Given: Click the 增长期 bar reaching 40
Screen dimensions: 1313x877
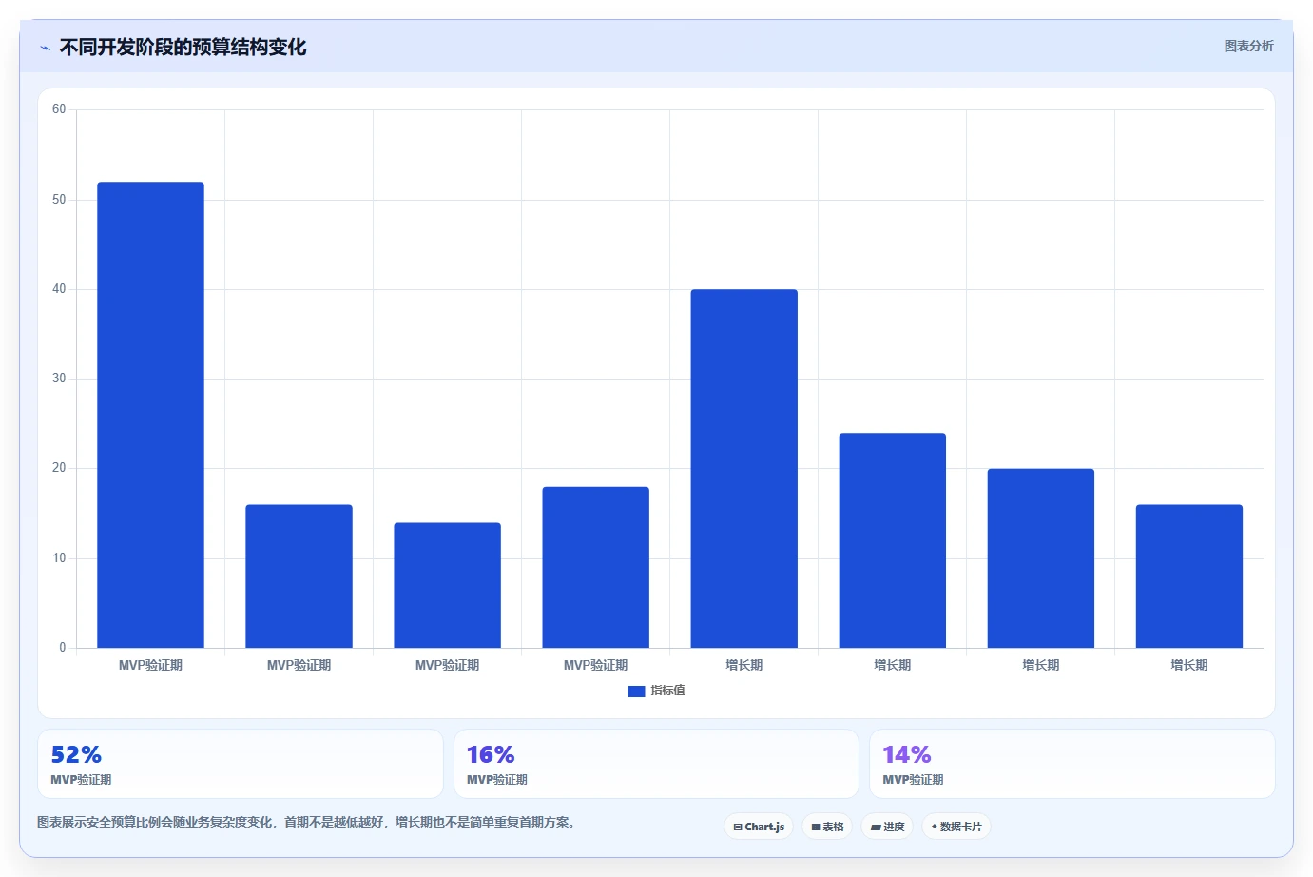Looking at the screenshot, I should point(743,468).
